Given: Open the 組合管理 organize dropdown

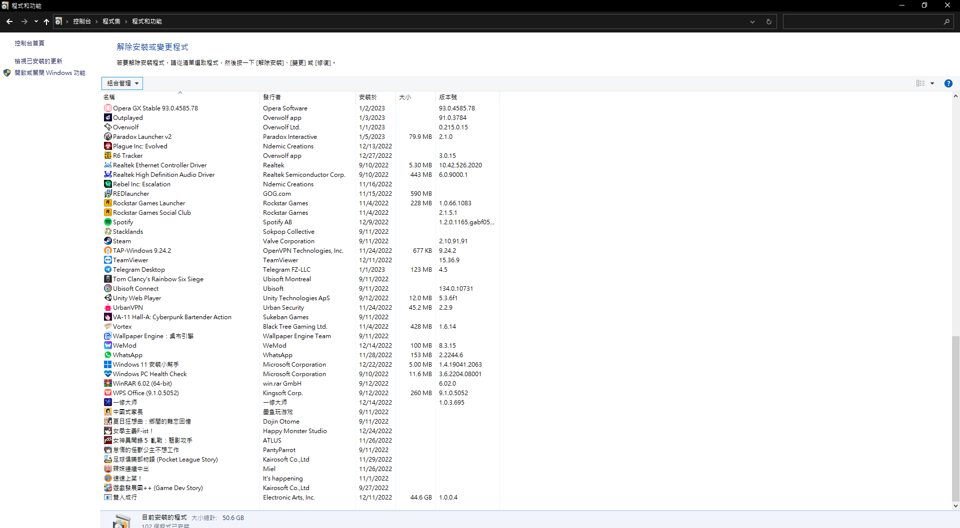Looking at the screenshot, I should click(122, 83).
